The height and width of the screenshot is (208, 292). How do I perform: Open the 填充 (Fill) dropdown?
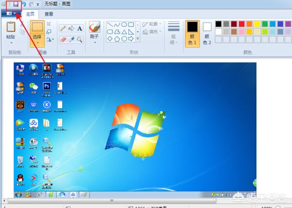pos(152,32)
